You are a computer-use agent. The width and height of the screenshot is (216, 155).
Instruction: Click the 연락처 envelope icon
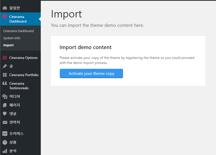pyautogui.click(x=5, y=122)
